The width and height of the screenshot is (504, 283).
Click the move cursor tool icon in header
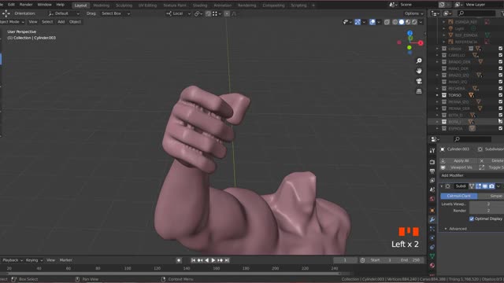[6, 13]
